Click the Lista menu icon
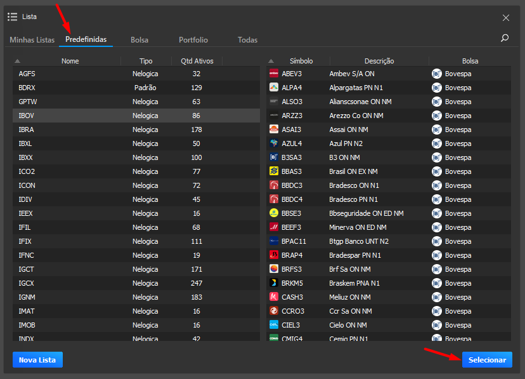The width and height of the screenshot is (525, 379). click(13, 17)
